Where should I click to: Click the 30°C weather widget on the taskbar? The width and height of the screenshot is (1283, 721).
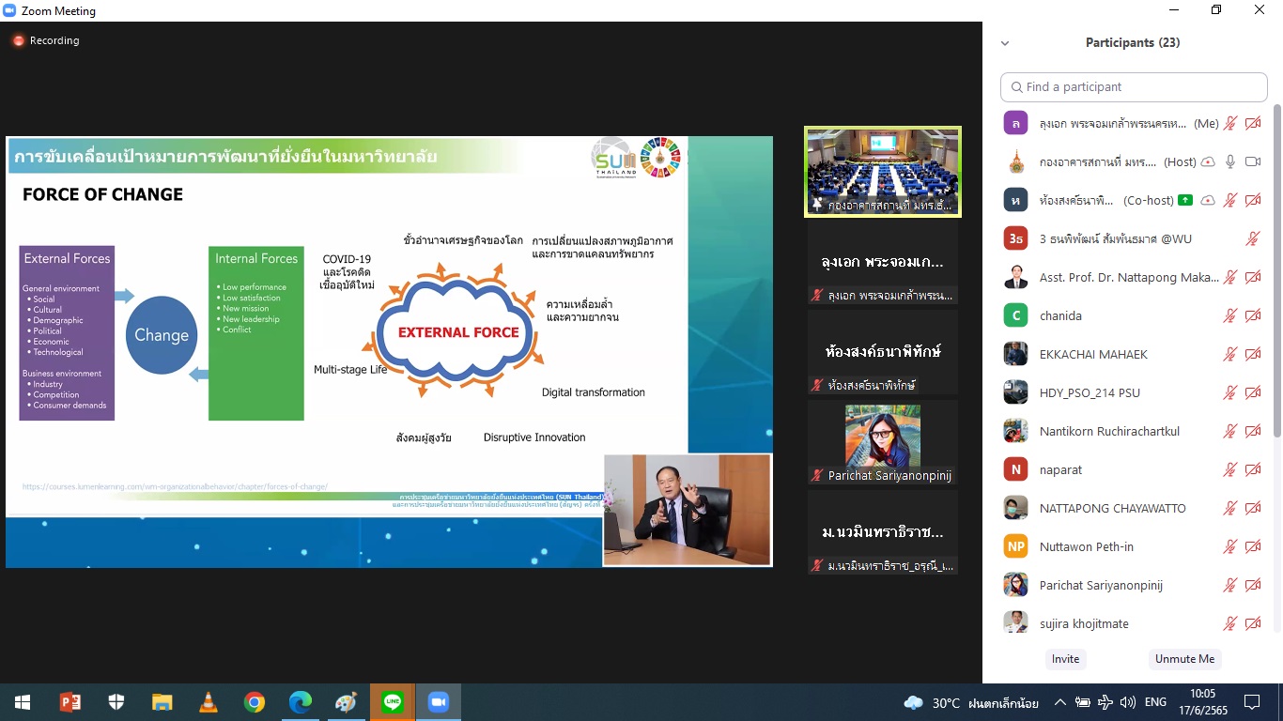tap(971, 702)
